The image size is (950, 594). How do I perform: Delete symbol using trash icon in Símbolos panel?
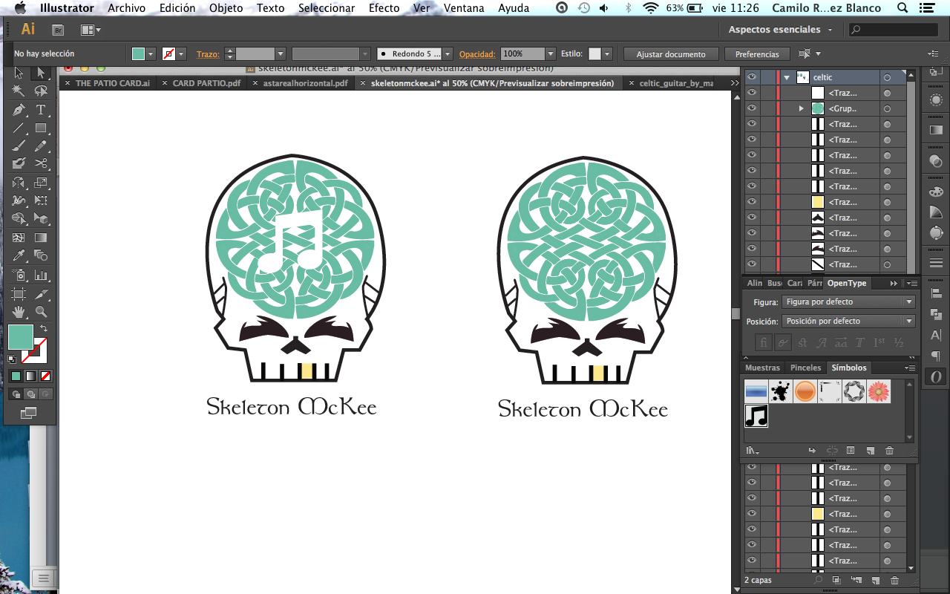889,451
